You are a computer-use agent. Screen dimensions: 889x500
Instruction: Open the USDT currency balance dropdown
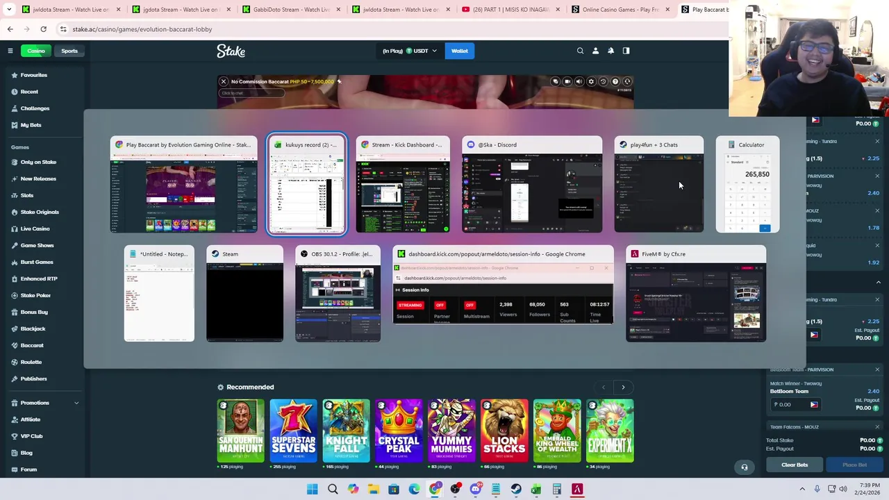click(410, 51)
